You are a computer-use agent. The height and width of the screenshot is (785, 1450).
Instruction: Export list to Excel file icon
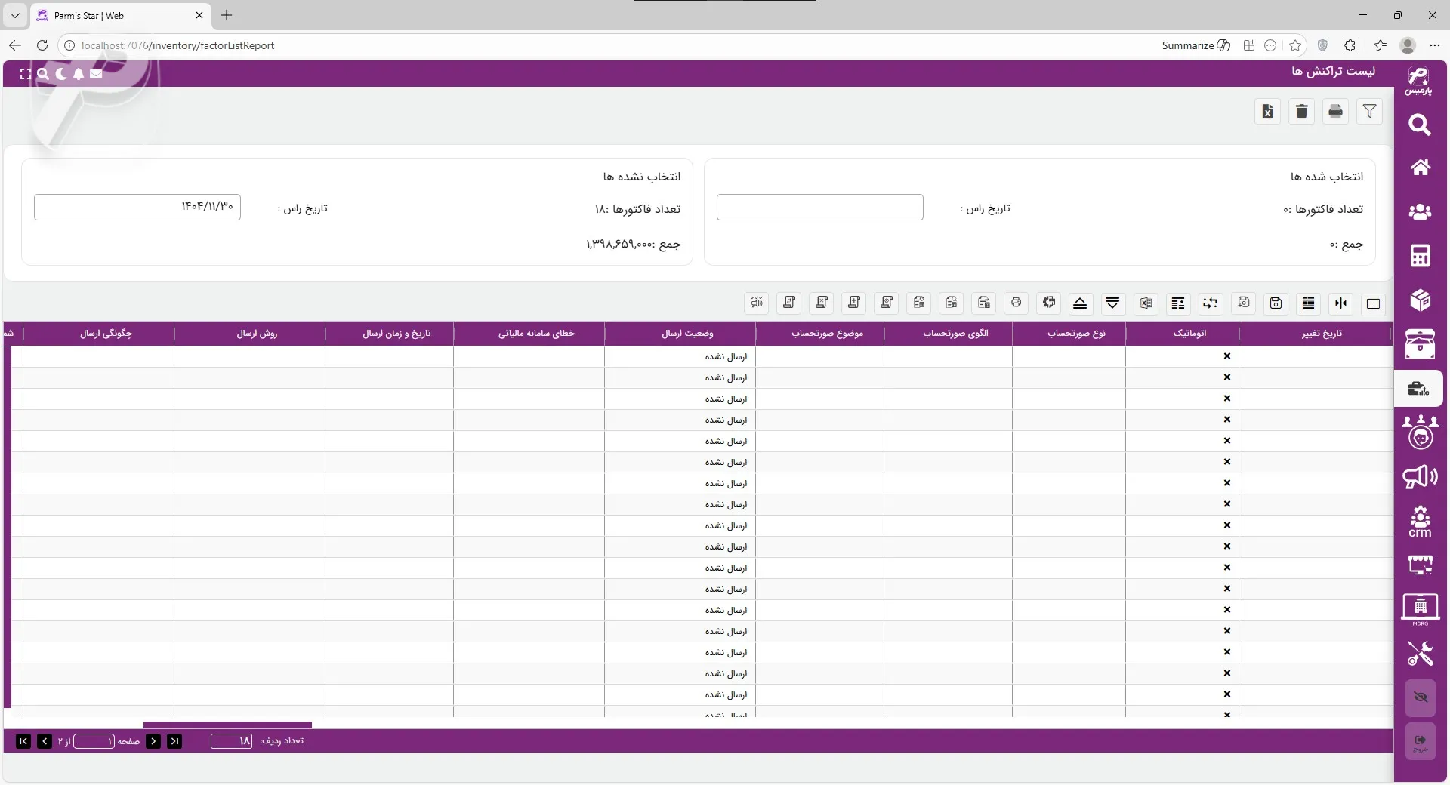(x=1267, y=112)
